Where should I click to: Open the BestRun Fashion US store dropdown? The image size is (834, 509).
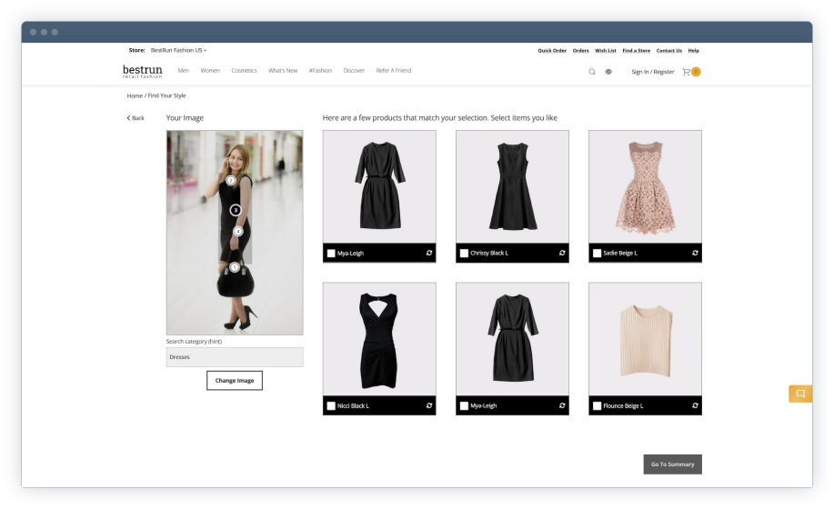click(x=179, y=50)
